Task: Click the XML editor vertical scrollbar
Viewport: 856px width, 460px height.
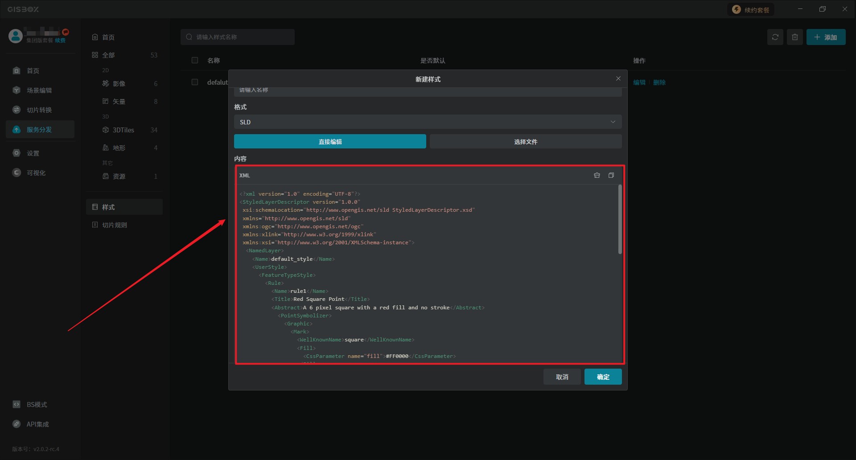Action: point(620,219)
